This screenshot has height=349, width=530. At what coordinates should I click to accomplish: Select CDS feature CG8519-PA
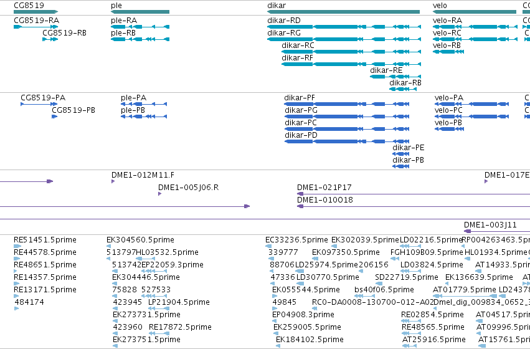pos(39,104)
